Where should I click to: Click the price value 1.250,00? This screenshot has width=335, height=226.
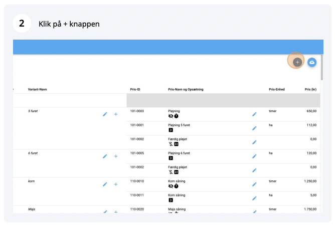click(310, 181)
